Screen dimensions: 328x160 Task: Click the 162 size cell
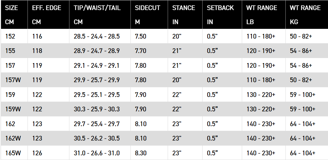pyautogui.click(x=10, y=124)
